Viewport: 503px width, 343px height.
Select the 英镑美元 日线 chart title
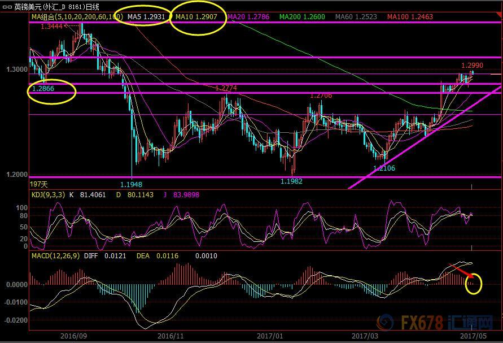57,7
